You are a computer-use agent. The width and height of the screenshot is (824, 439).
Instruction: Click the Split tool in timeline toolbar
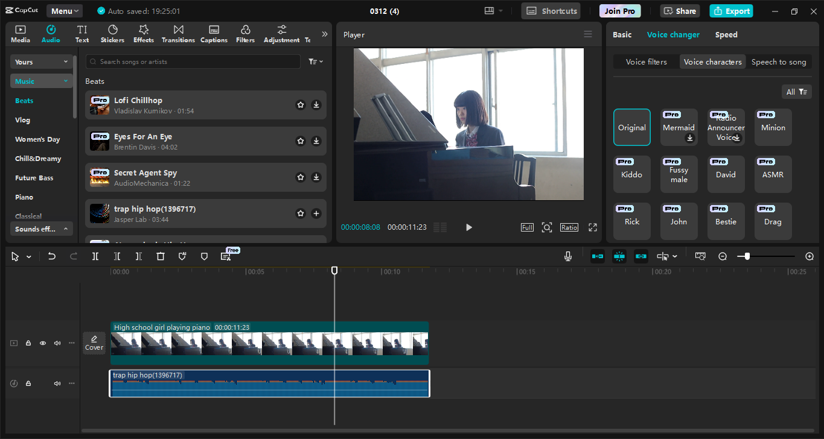click(x=95, y=256)
